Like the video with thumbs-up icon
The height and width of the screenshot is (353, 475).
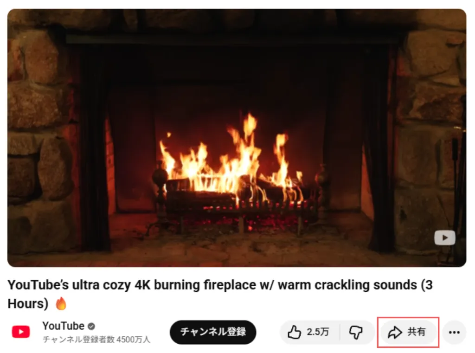pos(294,332)
